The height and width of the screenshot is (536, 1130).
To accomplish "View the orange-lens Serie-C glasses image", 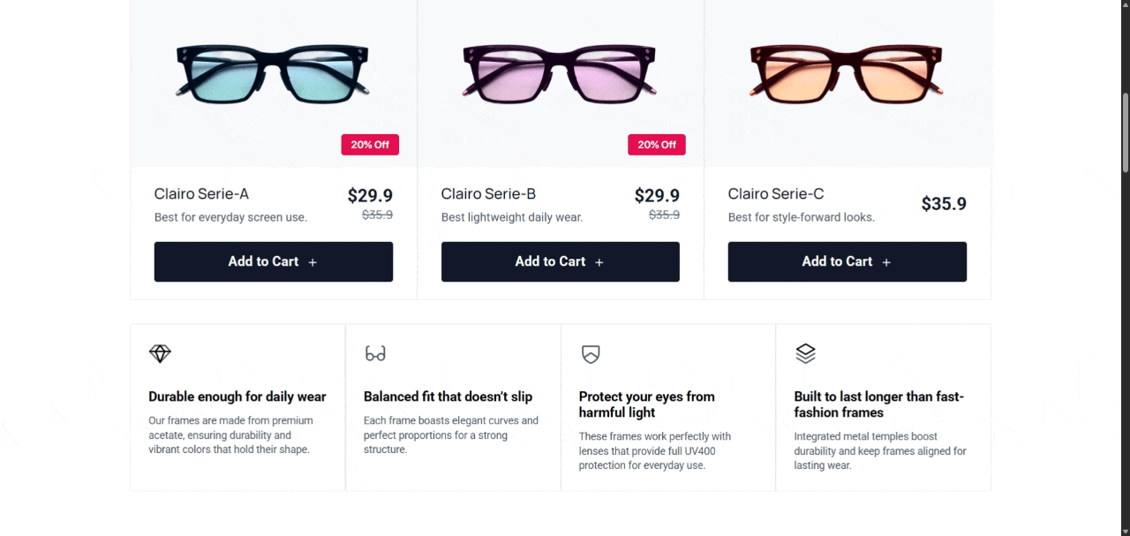I will (847, 73).
